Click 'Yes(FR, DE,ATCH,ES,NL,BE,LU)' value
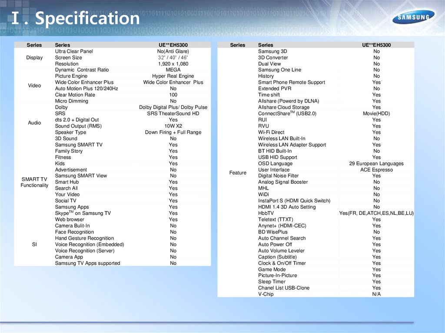This screenshot has width=445, height=333. click(376, 213)
